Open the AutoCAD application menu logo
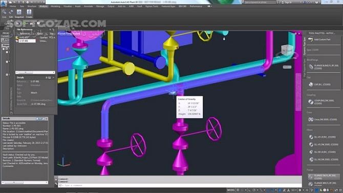Image resolution: width=343 pixels, height=193 pixels. pyautogui.click(x=4, y=4)
